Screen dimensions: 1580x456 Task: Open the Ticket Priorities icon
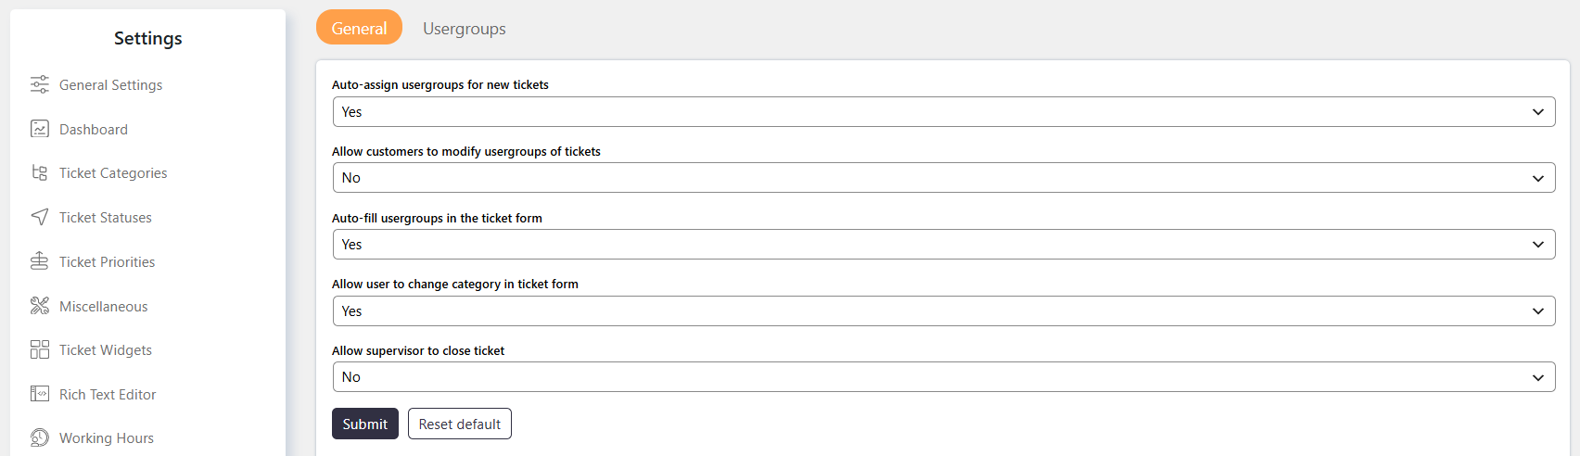pos(39,261)
